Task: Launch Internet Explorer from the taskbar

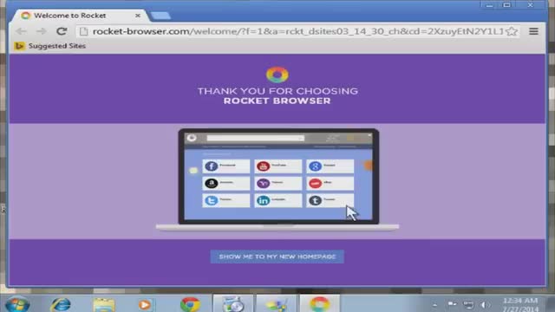Action: [x=61, y=304]
